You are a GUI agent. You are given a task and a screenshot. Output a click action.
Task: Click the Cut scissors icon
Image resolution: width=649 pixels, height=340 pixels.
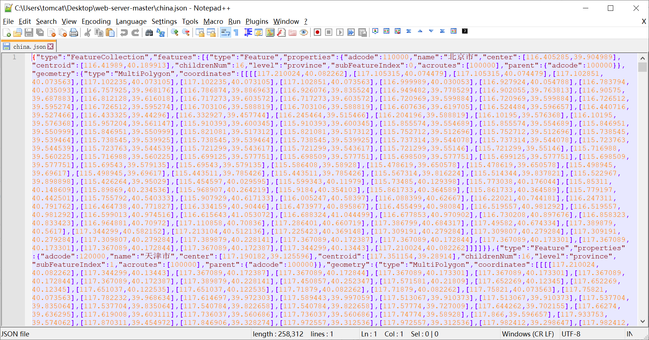(x=87, y=33)
